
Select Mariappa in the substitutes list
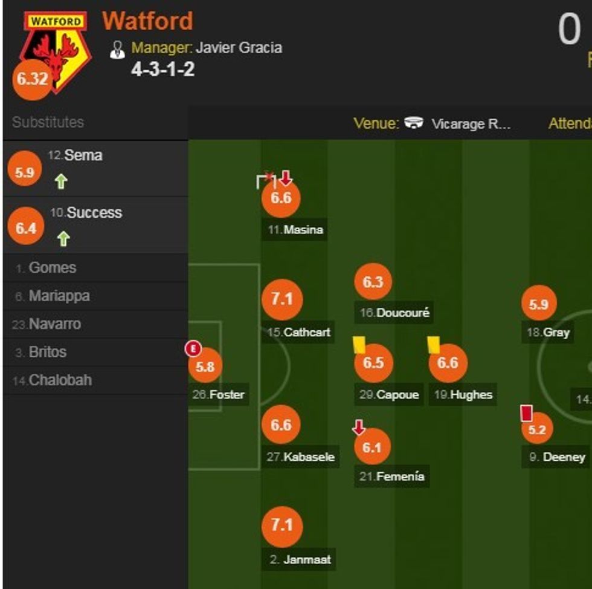point(59,296)
